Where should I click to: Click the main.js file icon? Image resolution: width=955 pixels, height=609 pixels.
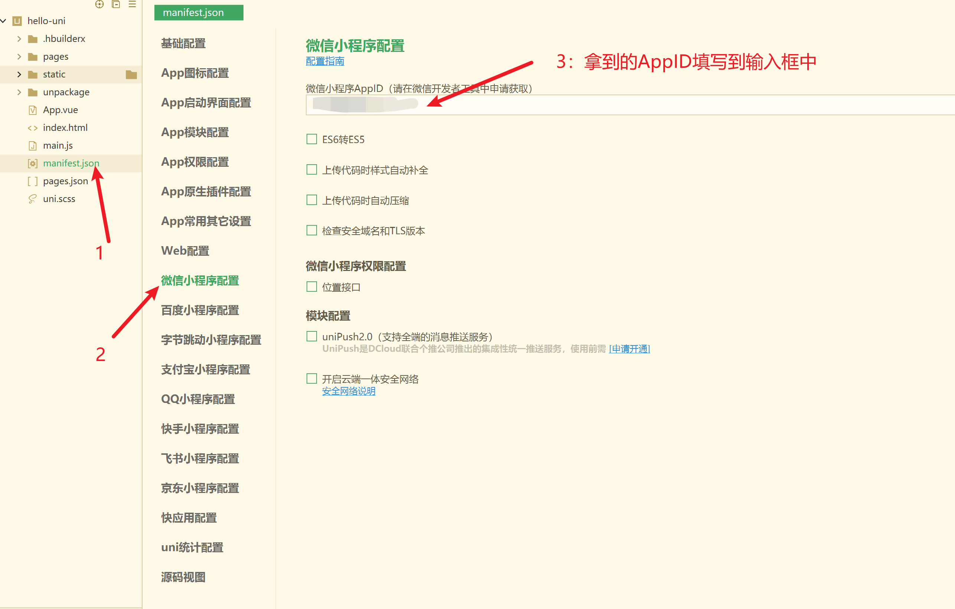(33, 146)
